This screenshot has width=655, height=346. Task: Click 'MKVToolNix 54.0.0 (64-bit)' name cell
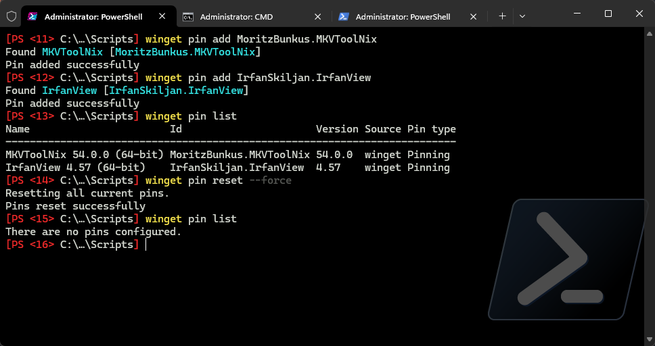tap(85, 155)
